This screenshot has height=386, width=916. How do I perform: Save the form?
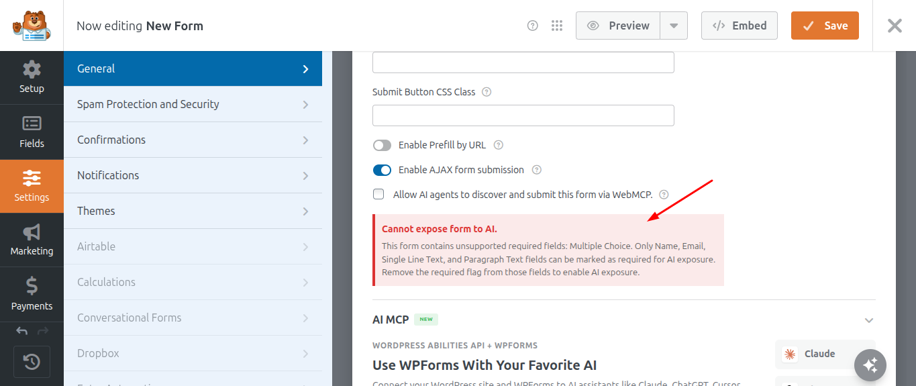click(825, 26)
